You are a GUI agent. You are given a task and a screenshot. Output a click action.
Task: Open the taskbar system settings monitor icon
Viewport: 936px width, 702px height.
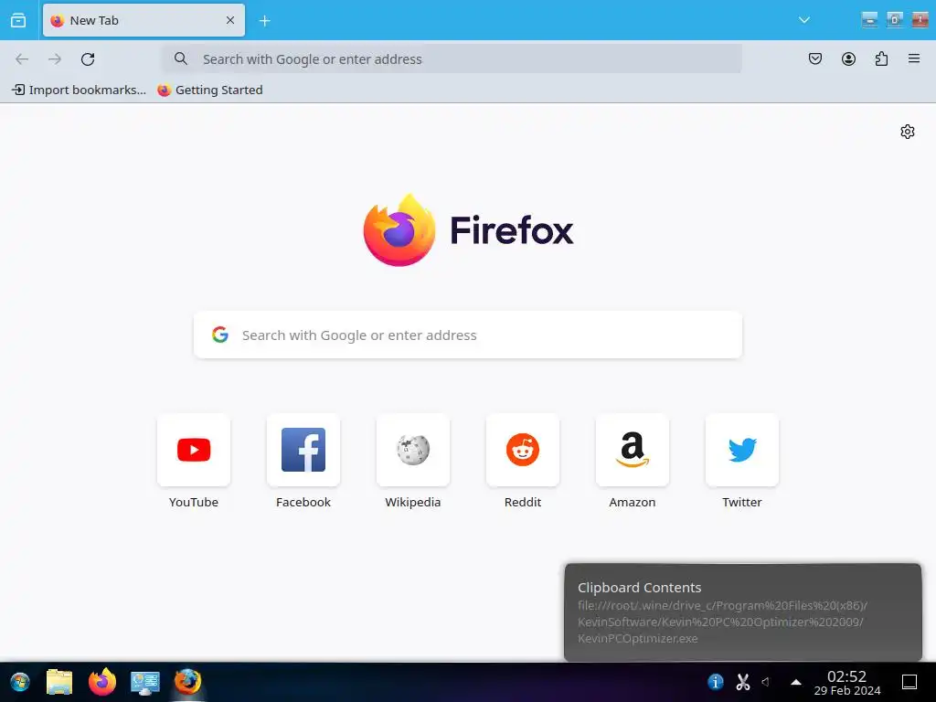(x=145, y=682)
